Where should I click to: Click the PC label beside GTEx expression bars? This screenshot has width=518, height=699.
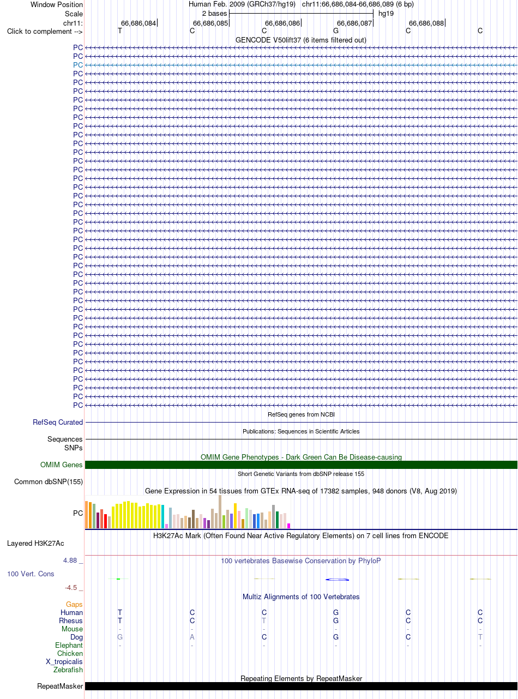point(78,514)
